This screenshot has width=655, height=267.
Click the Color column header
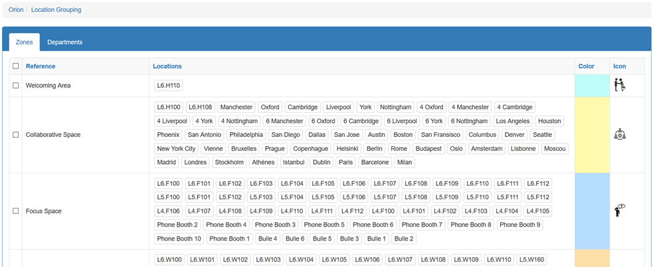pyautogui.click(x=587, y=66)
